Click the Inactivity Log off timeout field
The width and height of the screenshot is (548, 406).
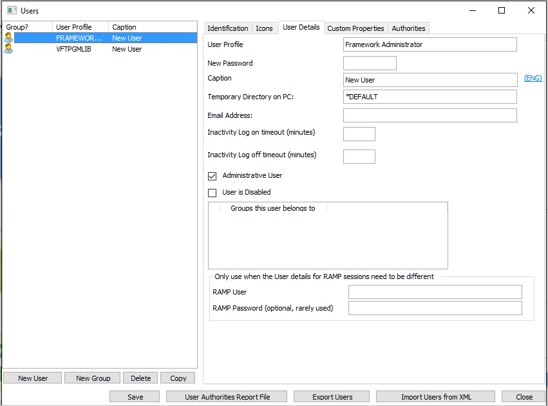(x=359, y=157)
